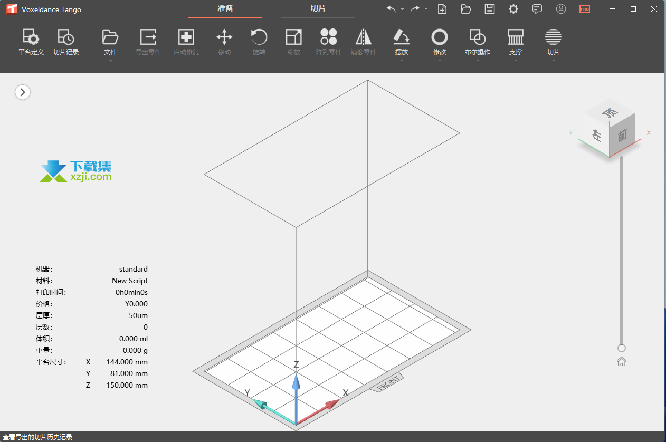Redo the last action

pos(415,9)
